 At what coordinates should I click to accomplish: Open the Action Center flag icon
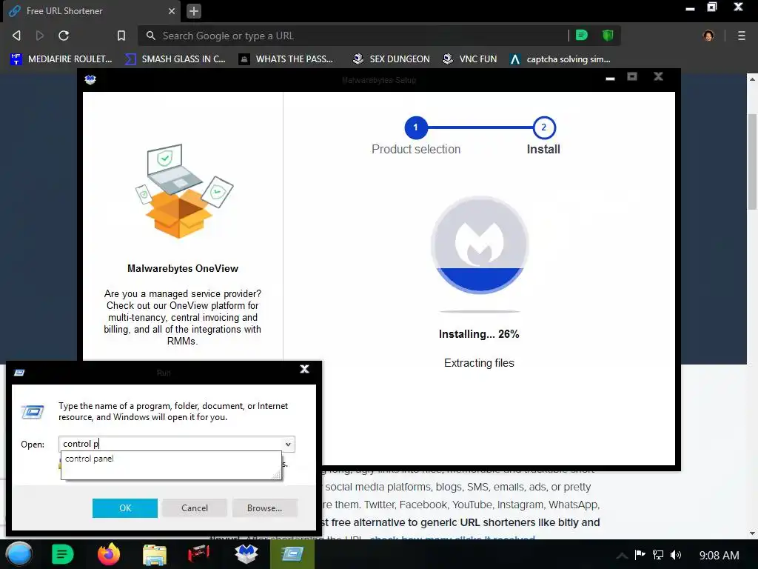click(640, 554)
